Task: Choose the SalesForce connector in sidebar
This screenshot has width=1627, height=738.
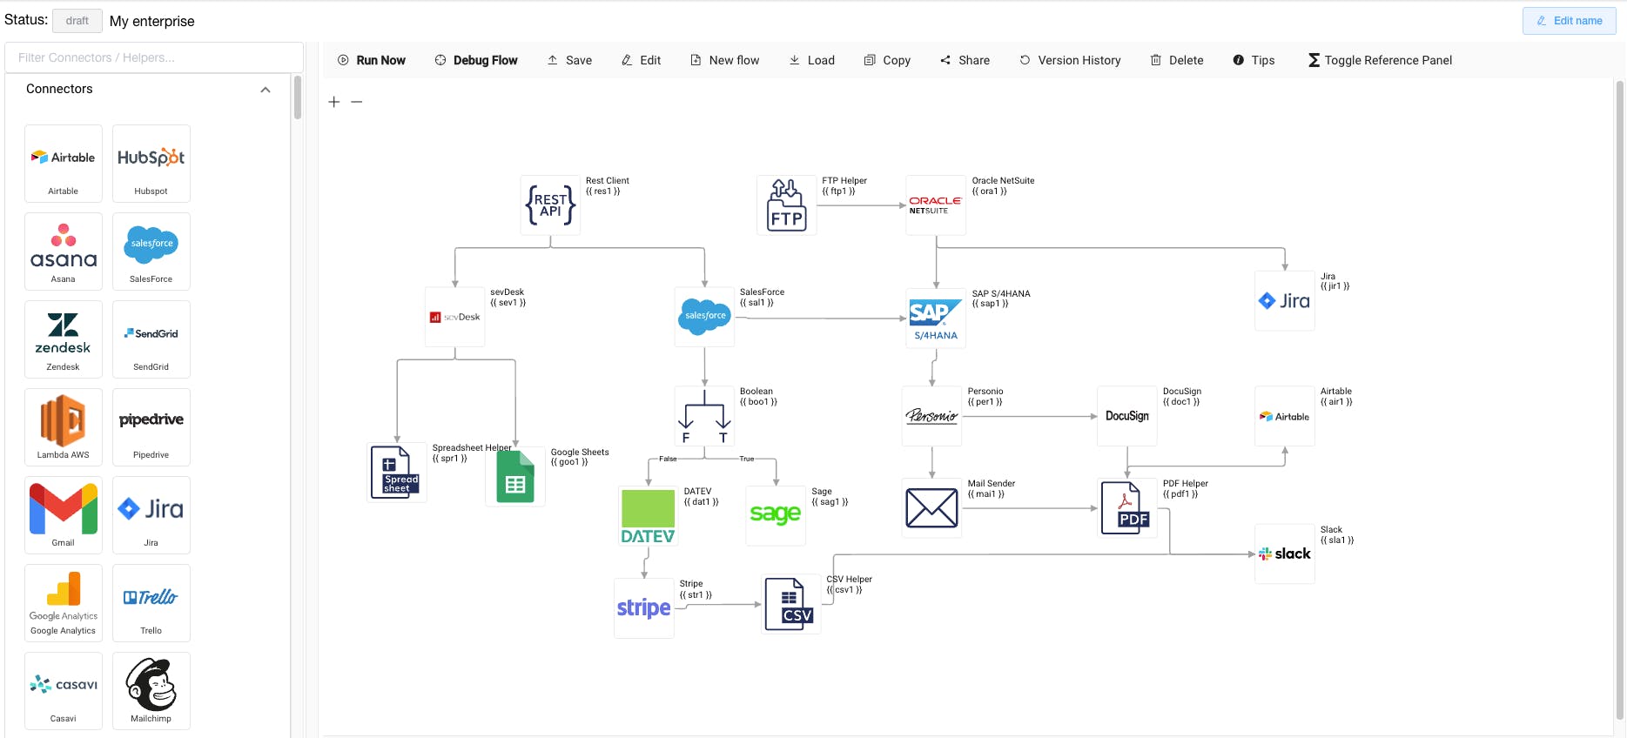Action: (151, 252)
